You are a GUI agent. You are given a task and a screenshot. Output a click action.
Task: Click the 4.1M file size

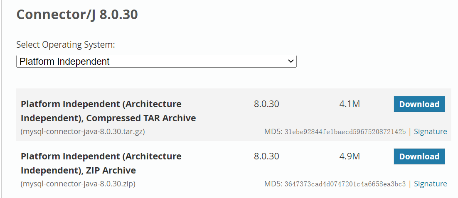tap(349, 104)
